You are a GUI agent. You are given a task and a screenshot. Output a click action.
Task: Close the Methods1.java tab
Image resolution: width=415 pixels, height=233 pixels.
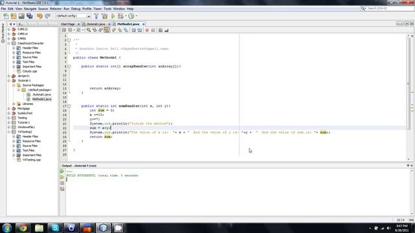coord(143,24)
